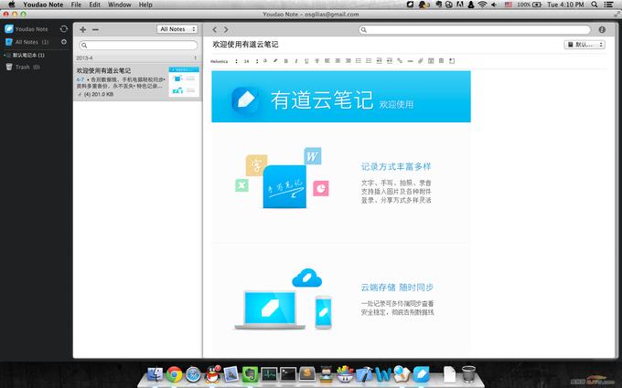Align text center

pyautogui.click(x=338, y=61)
